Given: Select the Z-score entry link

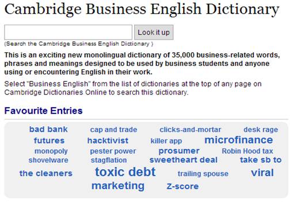Looking at the screenshot, I should click(x=182, y=186).
